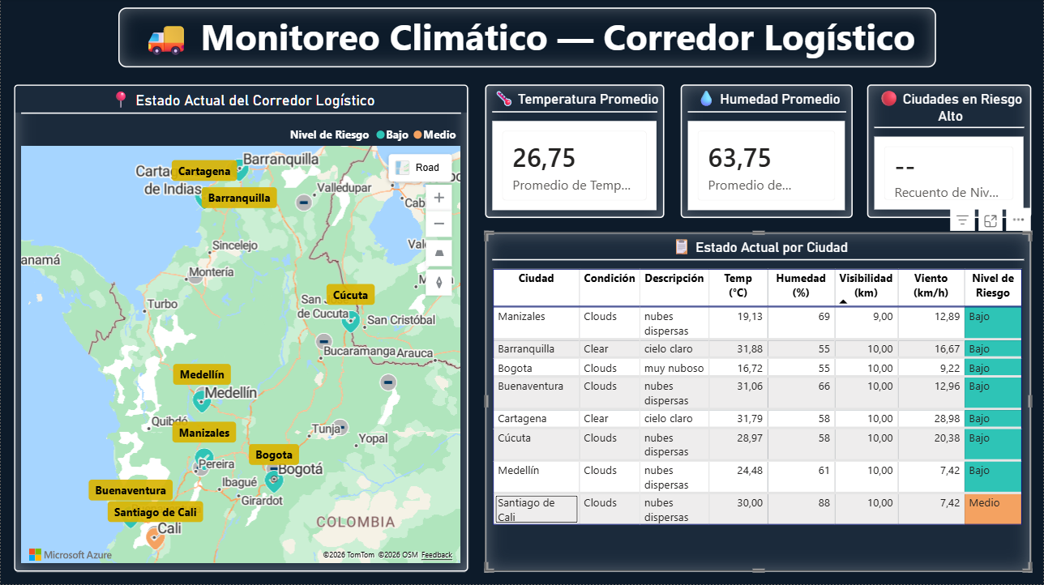The height and width of the screenshot is (585, 1044).
Task: Click orange Medio risk cell for Cali
Action: pyautogui.click(x=993, y=508)
